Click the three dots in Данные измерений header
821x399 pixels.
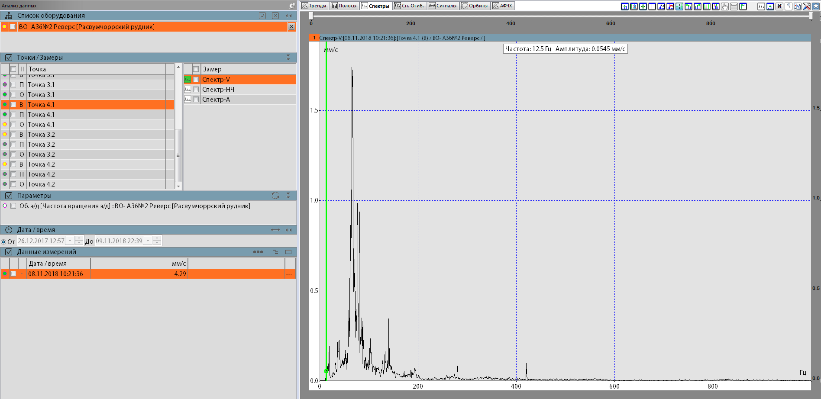[258, 252]
